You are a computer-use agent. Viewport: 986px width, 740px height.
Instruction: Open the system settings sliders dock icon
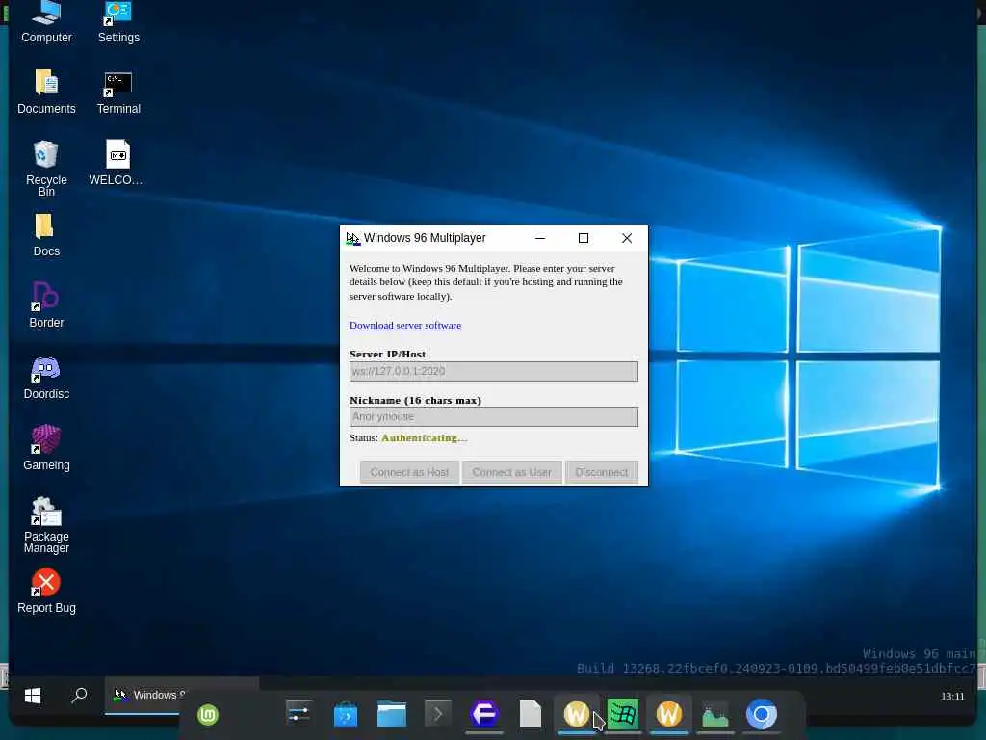coord(298,714)
